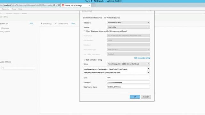
Task: Open the Driver dropdown for Hive ODBC
Action: point(128,64)
